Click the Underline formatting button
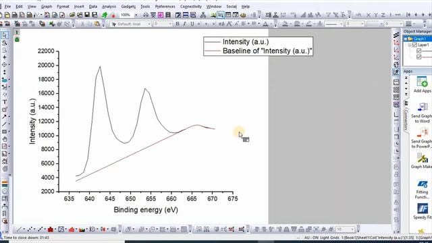Viewport: 432px width, 243px height. coord(192,24)
